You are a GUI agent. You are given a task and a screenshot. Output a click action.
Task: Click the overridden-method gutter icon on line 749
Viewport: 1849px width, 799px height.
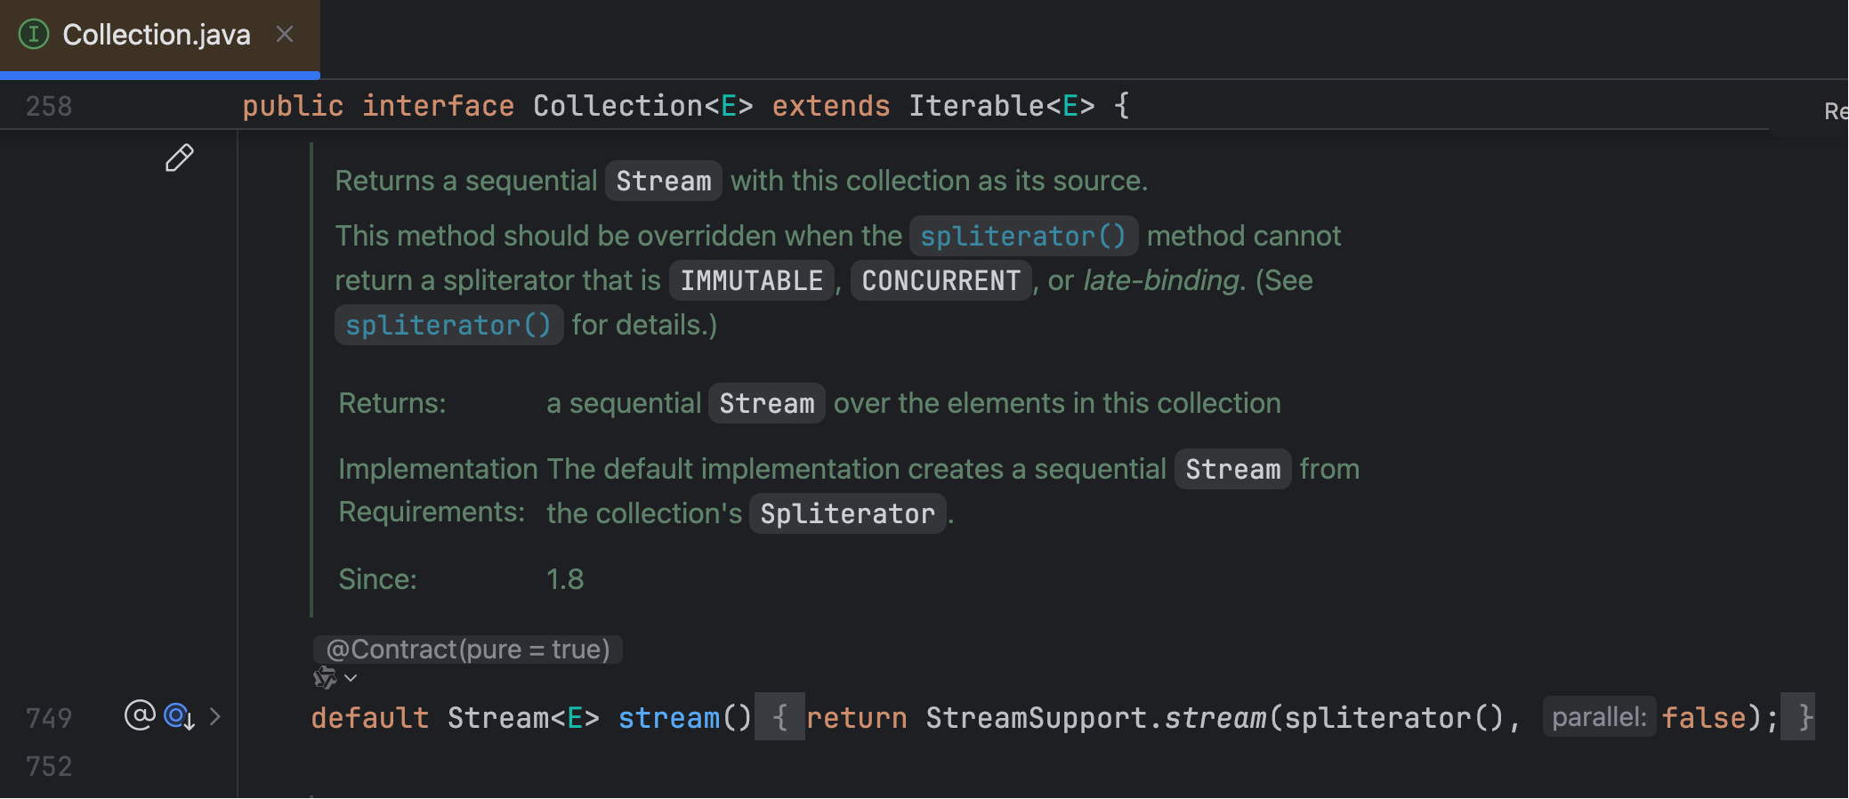pyautogui.click(x=179, y=716)
